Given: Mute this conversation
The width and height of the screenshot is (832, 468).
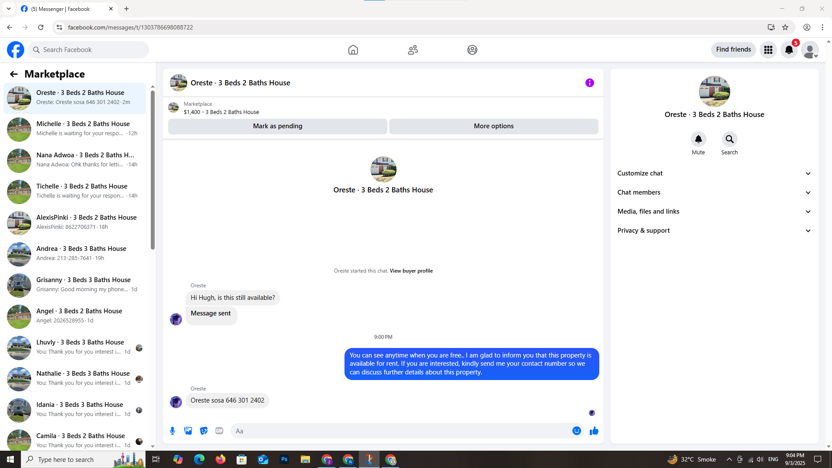Looking at the screenshot, I should coord(699,139).
